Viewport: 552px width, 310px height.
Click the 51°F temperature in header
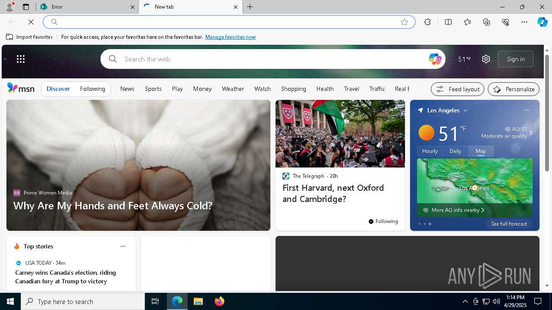pyautogui.click(x=464, y=59)
